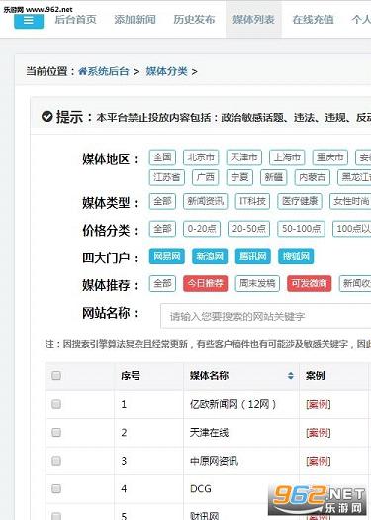Open the 历史发布 tab
The width and height of the screenshot is (371, 520).
click(x=194, y=20)
